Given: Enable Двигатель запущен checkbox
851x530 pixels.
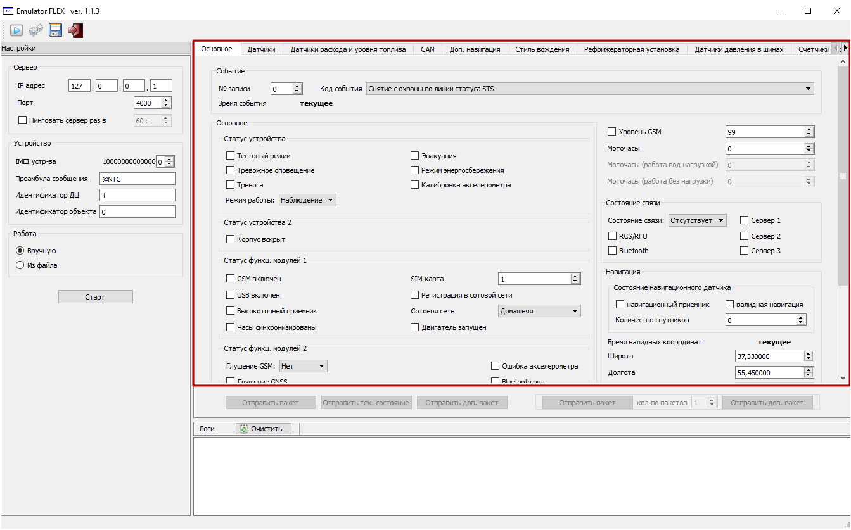Looking at the screenshot, I should click(415, 327).
